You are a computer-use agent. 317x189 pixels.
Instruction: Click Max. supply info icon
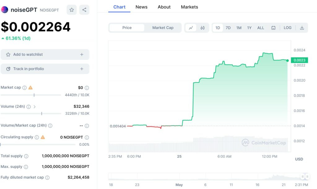coord(26,167)
